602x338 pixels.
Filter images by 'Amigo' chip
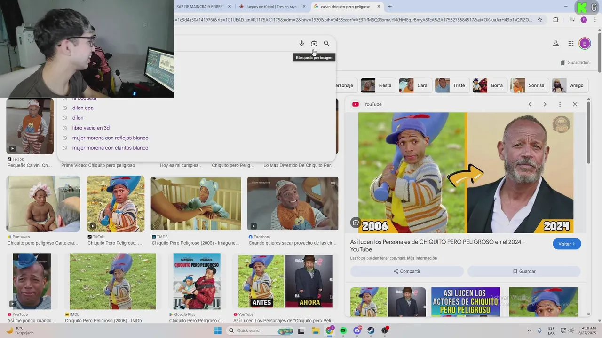point(570,85)
